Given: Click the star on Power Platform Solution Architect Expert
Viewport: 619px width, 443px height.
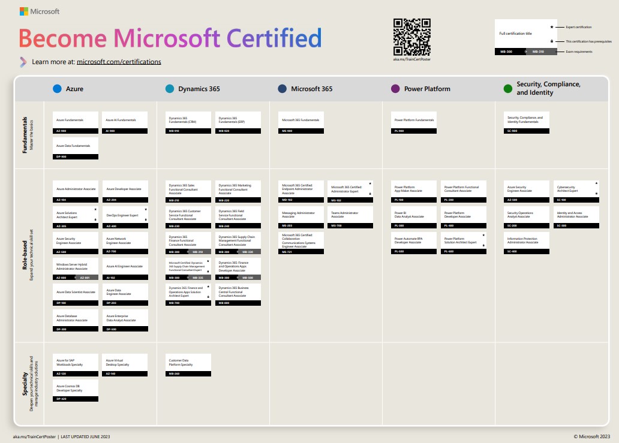Looking at the screenshot, I should (483, 235).
